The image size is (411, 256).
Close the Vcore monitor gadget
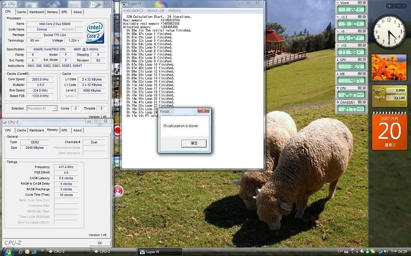pos(364,3)
